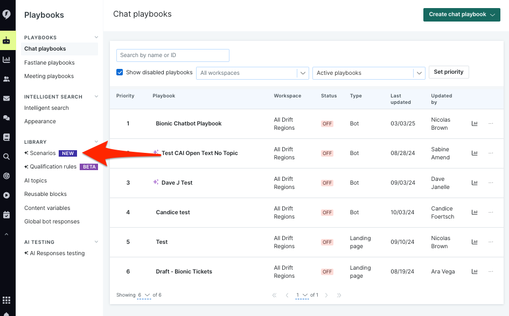Viewport: 509px width, 316px height.
Task: Open the Active playbooks filter dropdown
Action: coord(368,73)
